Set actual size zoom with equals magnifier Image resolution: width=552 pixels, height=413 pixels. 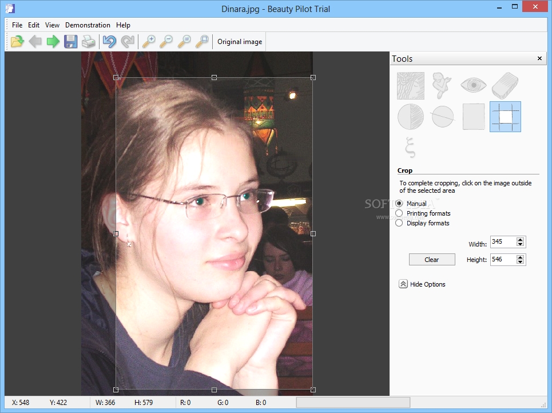pos(184,42)
